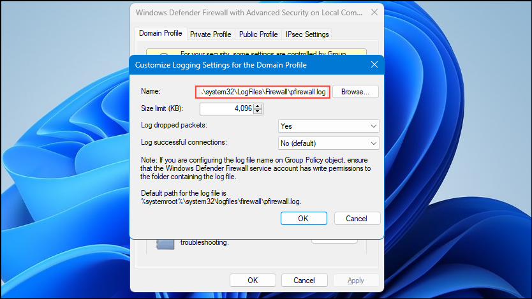Decrease size limit with down spinner arrow
The image size is (532, 299).
258,112
